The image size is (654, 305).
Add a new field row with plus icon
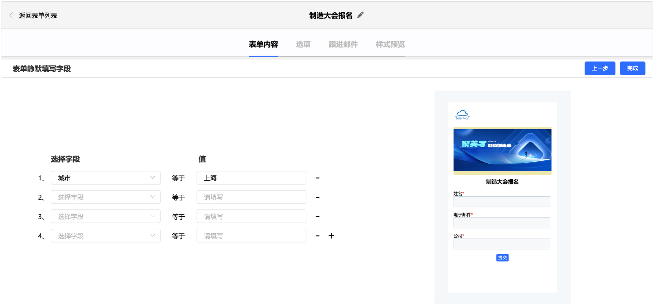click(331, 236)
